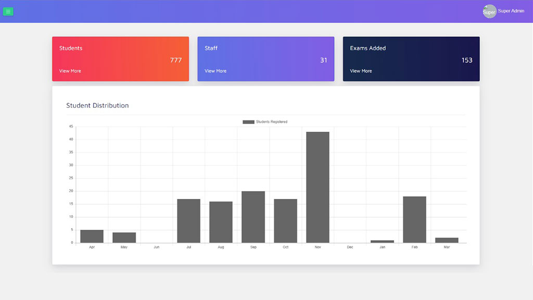The image size is (533, 300).
Task: Click the Staff count 31
Action: coord(323,60)
